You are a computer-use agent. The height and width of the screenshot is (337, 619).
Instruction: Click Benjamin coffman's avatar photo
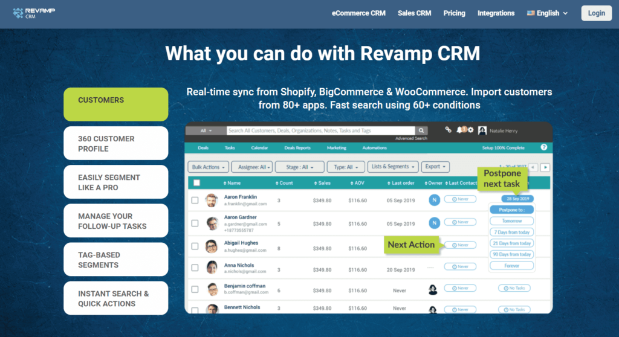click(x=213, y=289)
